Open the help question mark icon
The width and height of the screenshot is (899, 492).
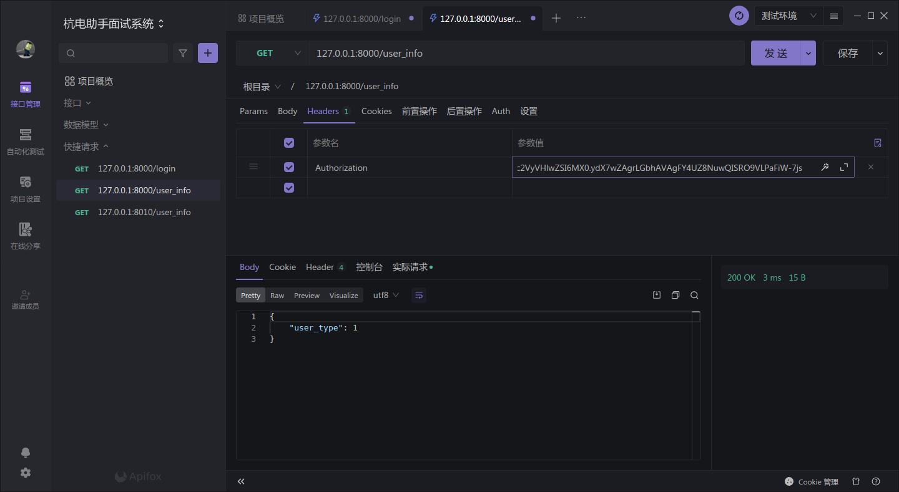[876, 481]
